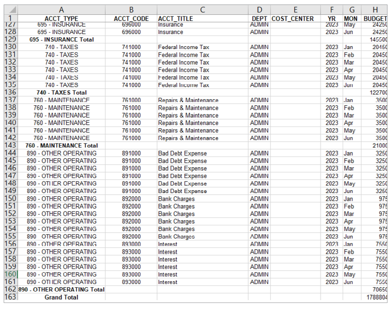This screenshot has height=314, width=392.
Task: Click the '760 - MAINTENANCE Total' cell
Action: [62, 146]
